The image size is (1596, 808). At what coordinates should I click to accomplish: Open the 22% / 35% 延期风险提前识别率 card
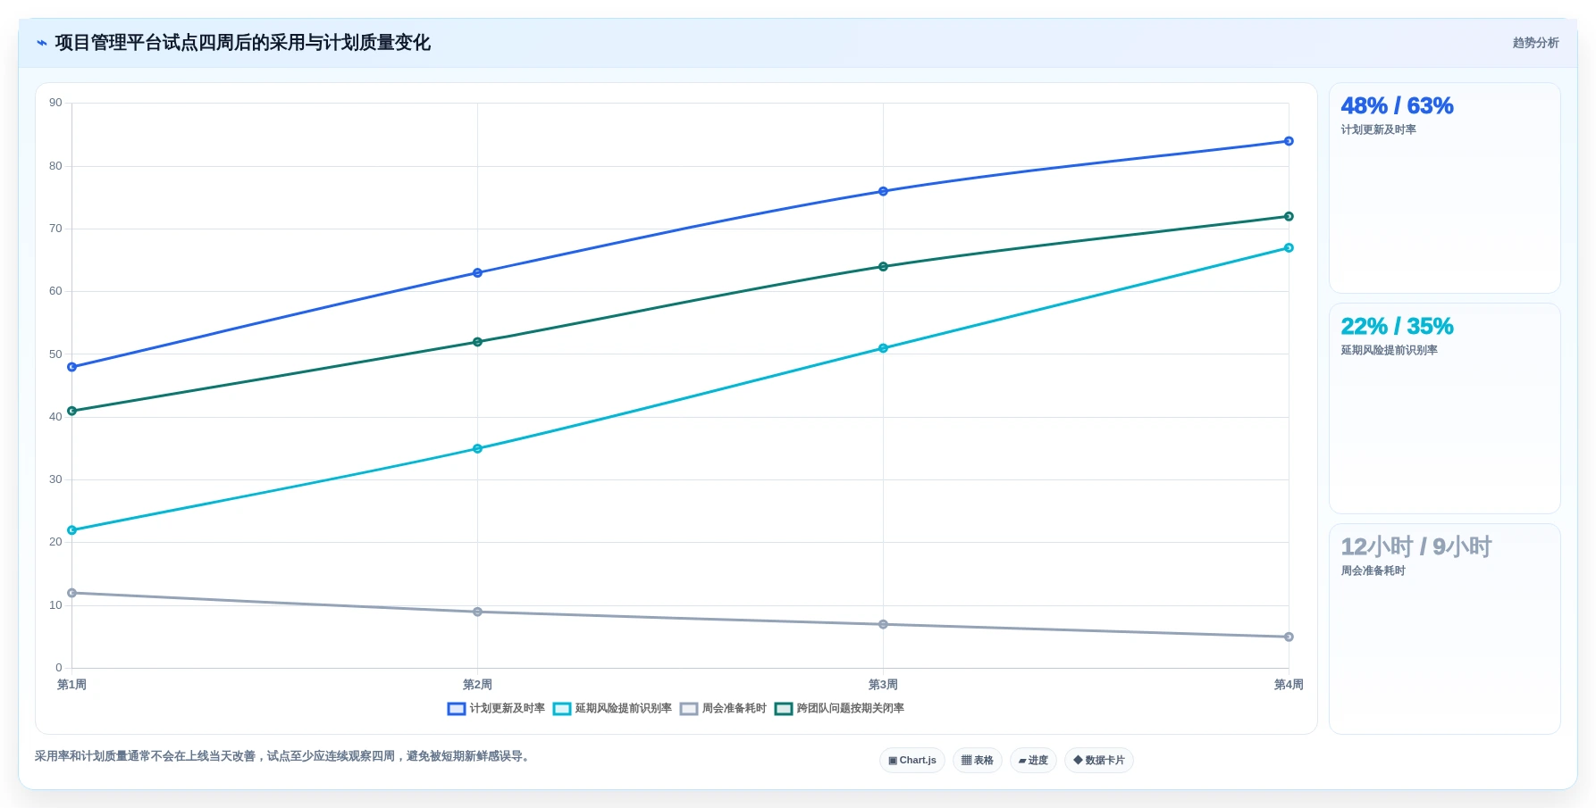click(x=1445, y=408)
